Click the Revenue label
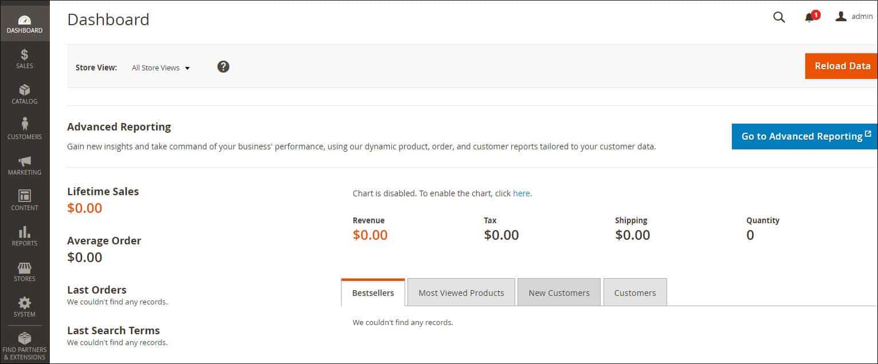The width and height of the screenshot is (878, 364). 369,220
